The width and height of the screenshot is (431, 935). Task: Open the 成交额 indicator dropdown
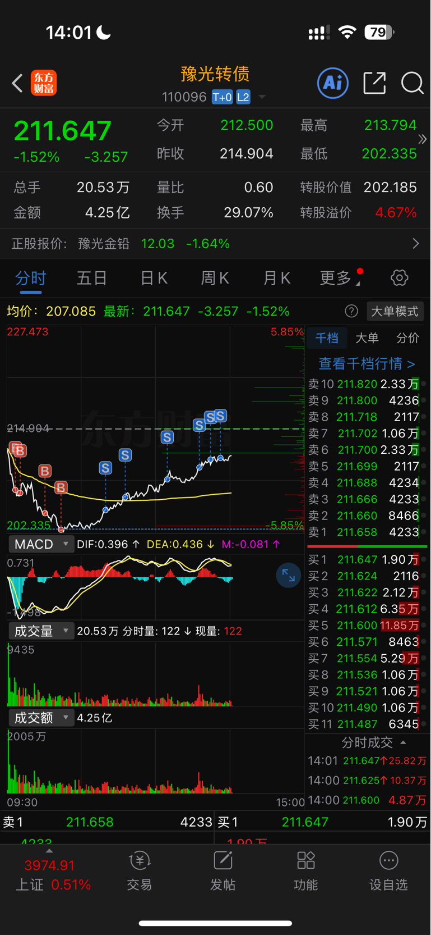pyautogui.click(x=41, y=718)
